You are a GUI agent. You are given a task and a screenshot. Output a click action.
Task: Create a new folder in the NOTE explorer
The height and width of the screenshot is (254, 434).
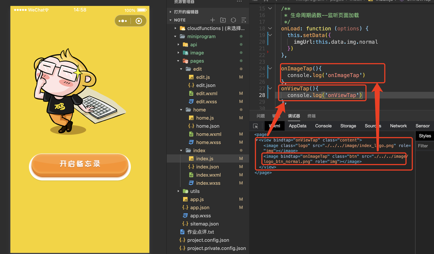click(223, 20)
